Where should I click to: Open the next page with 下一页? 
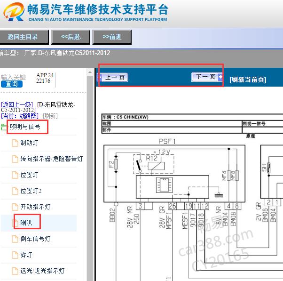point(207,77)
